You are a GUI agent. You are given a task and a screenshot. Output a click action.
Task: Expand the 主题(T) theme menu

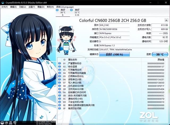(32, 7)
